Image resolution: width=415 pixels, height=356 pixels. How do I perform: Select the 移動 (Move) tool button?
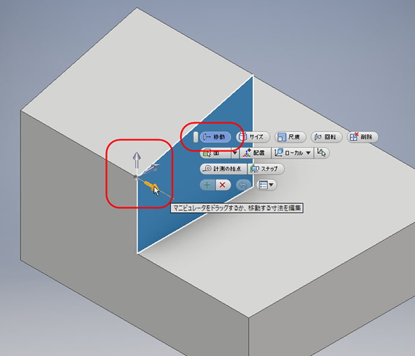[x=215, y=137]
